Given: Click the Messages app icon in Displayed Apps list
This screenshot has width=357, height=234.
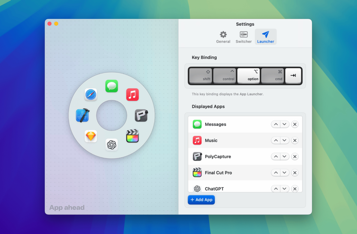Looking at the screenshot, I should pos(197,124).
